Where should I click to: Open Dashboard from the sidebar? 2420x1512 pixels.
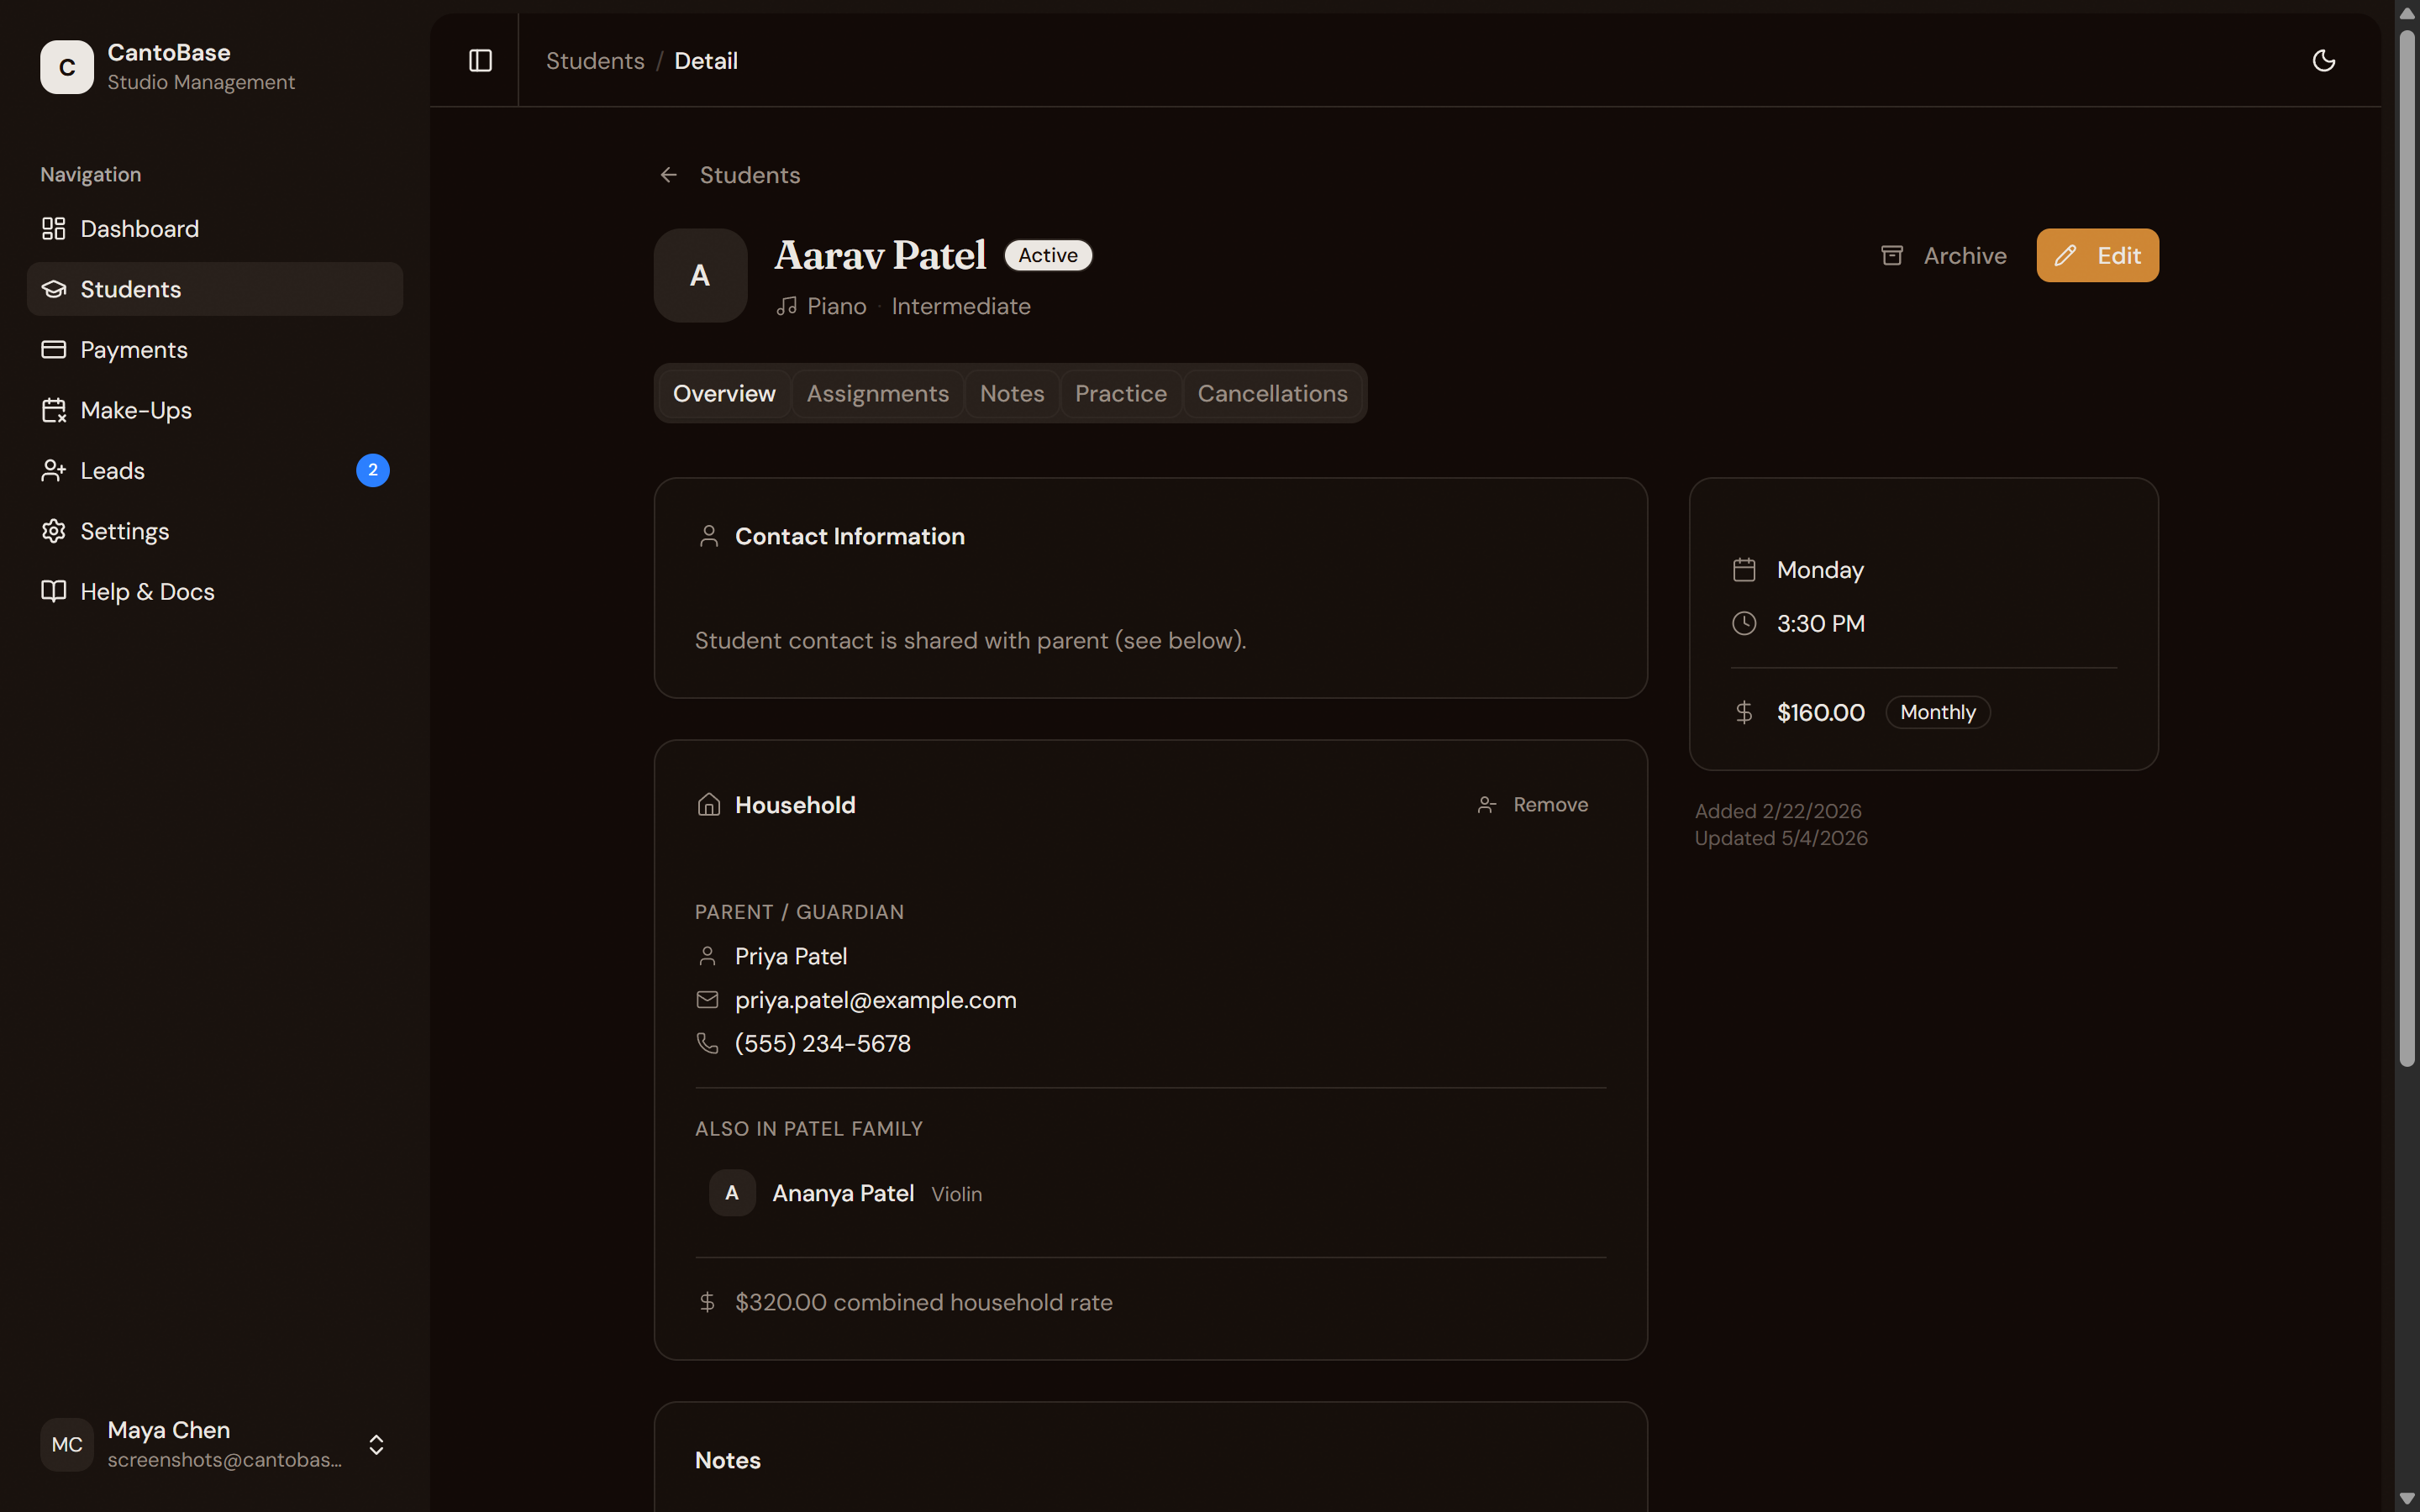point(215,229)
